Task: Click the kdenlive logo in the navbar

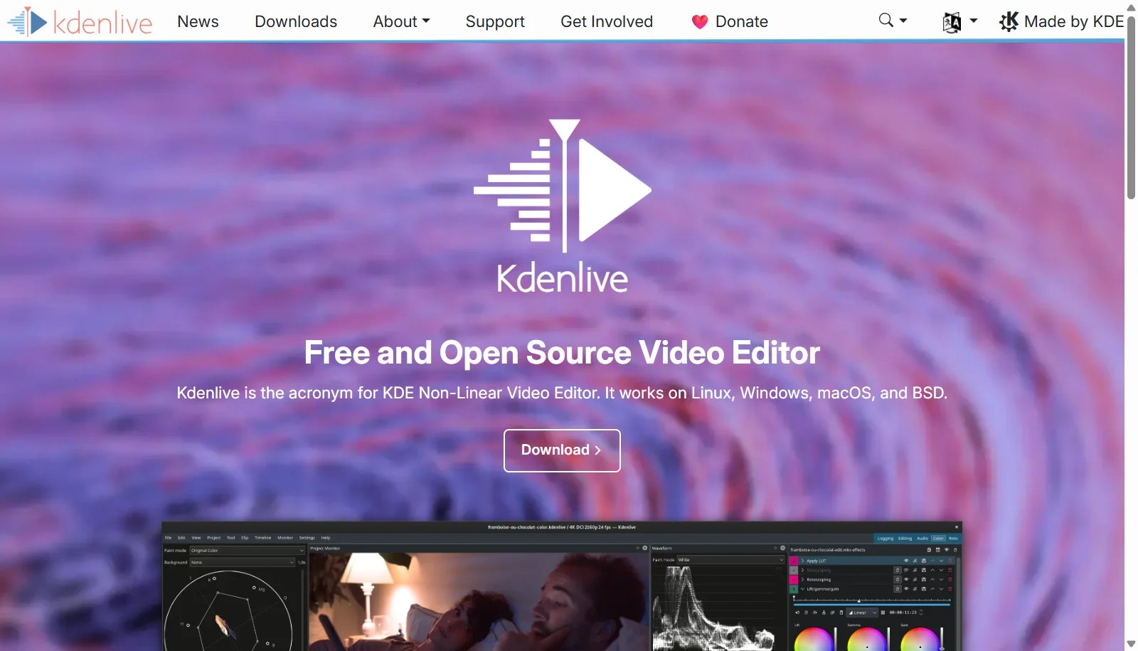Action: [80, 21]
